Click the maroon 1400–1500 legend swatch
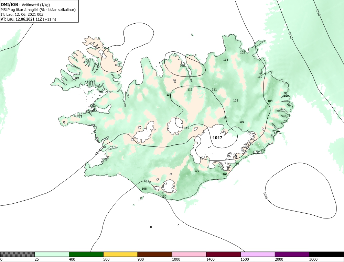This screenshot has height=262, width=344. tap(223, 254)
